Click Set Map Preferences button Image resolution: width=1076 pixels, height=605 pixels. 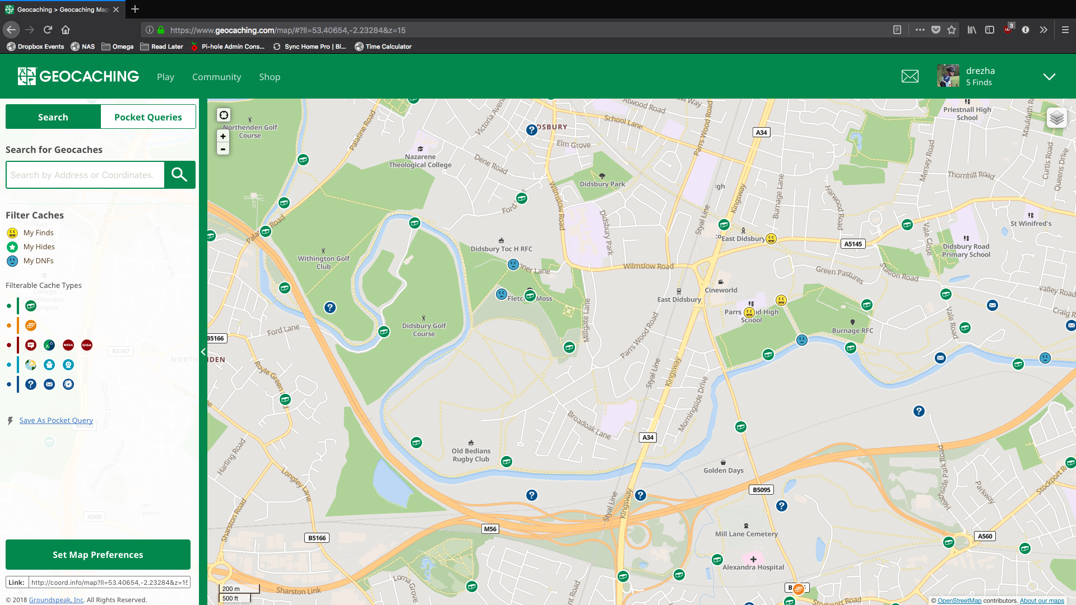tap(98, 555)
